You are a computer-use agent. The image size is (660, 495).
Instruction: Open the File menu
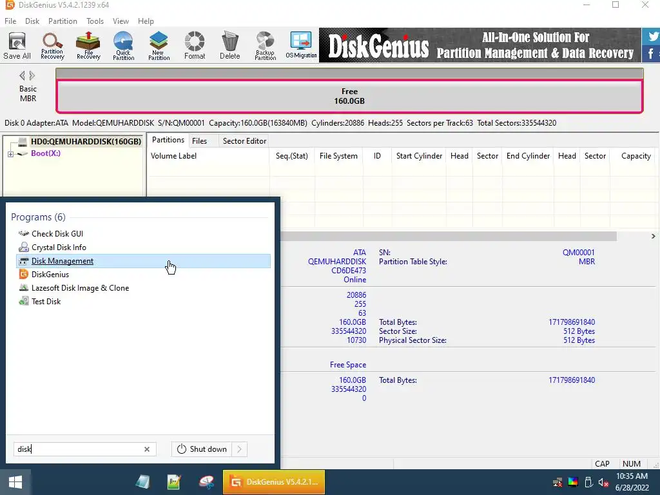click(10, 21)
